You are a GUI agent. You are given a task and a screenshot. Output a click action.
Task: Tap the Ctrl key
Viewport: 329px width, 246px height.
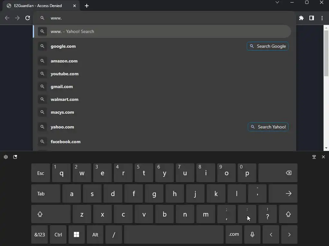(58, 234)
